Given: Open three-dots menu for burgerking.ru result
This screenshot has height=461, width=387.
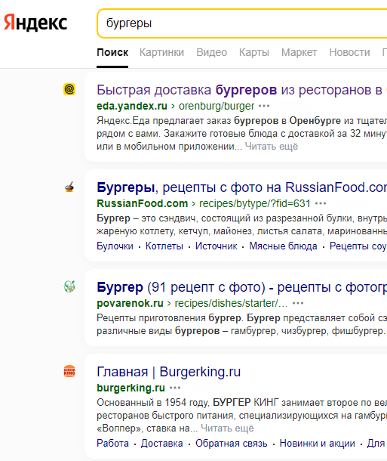Looking at the screenshot, I should point(175,388).
